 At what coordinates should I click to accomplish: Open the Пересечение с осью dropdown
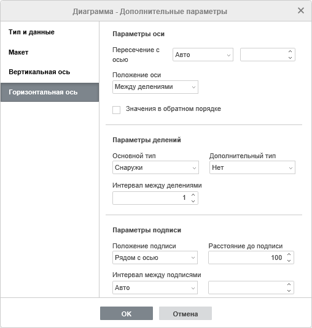[203, 55]
